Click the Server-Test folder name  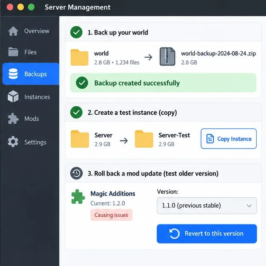click(x=174, y=135)
